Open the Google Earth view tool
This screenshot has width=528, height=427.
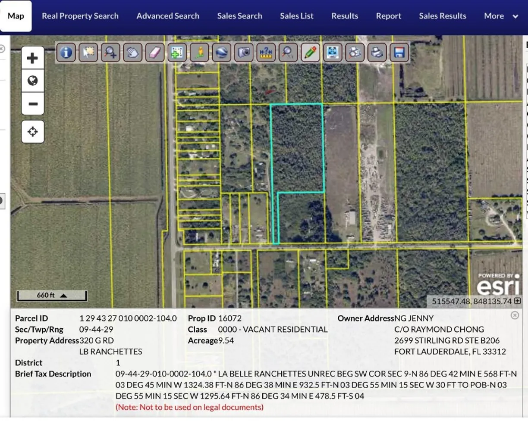(222, 53)
